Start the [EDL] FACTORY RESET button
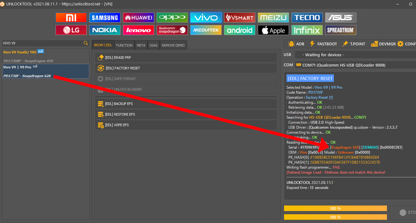The width and height of the screenshot is (416, 223). [186, 68]
